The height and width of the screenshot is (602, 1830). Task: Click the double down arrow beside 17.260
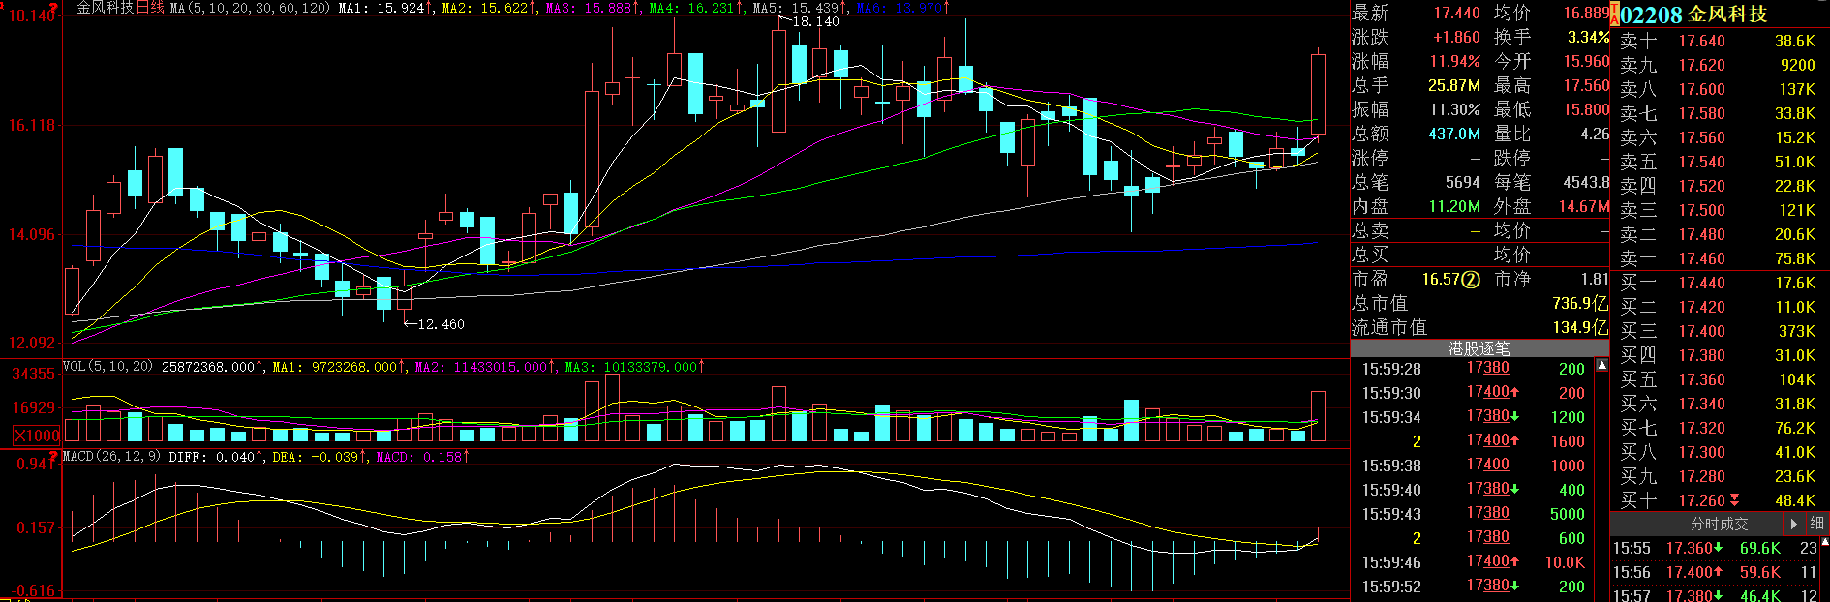point(1734,500)
